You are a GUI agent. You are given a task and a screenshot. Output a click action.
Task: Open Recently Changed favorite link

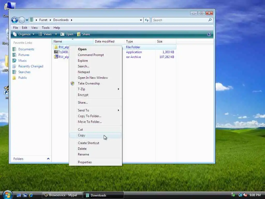point(31,66)
